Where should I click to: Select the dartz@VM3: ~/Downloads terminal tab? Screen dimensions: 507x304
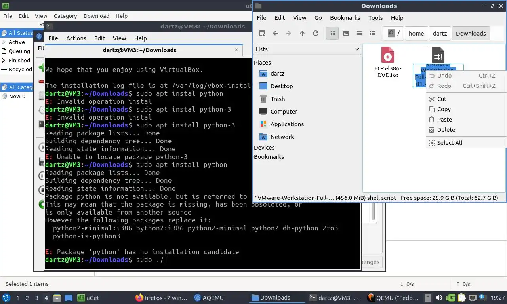(139, 50)
